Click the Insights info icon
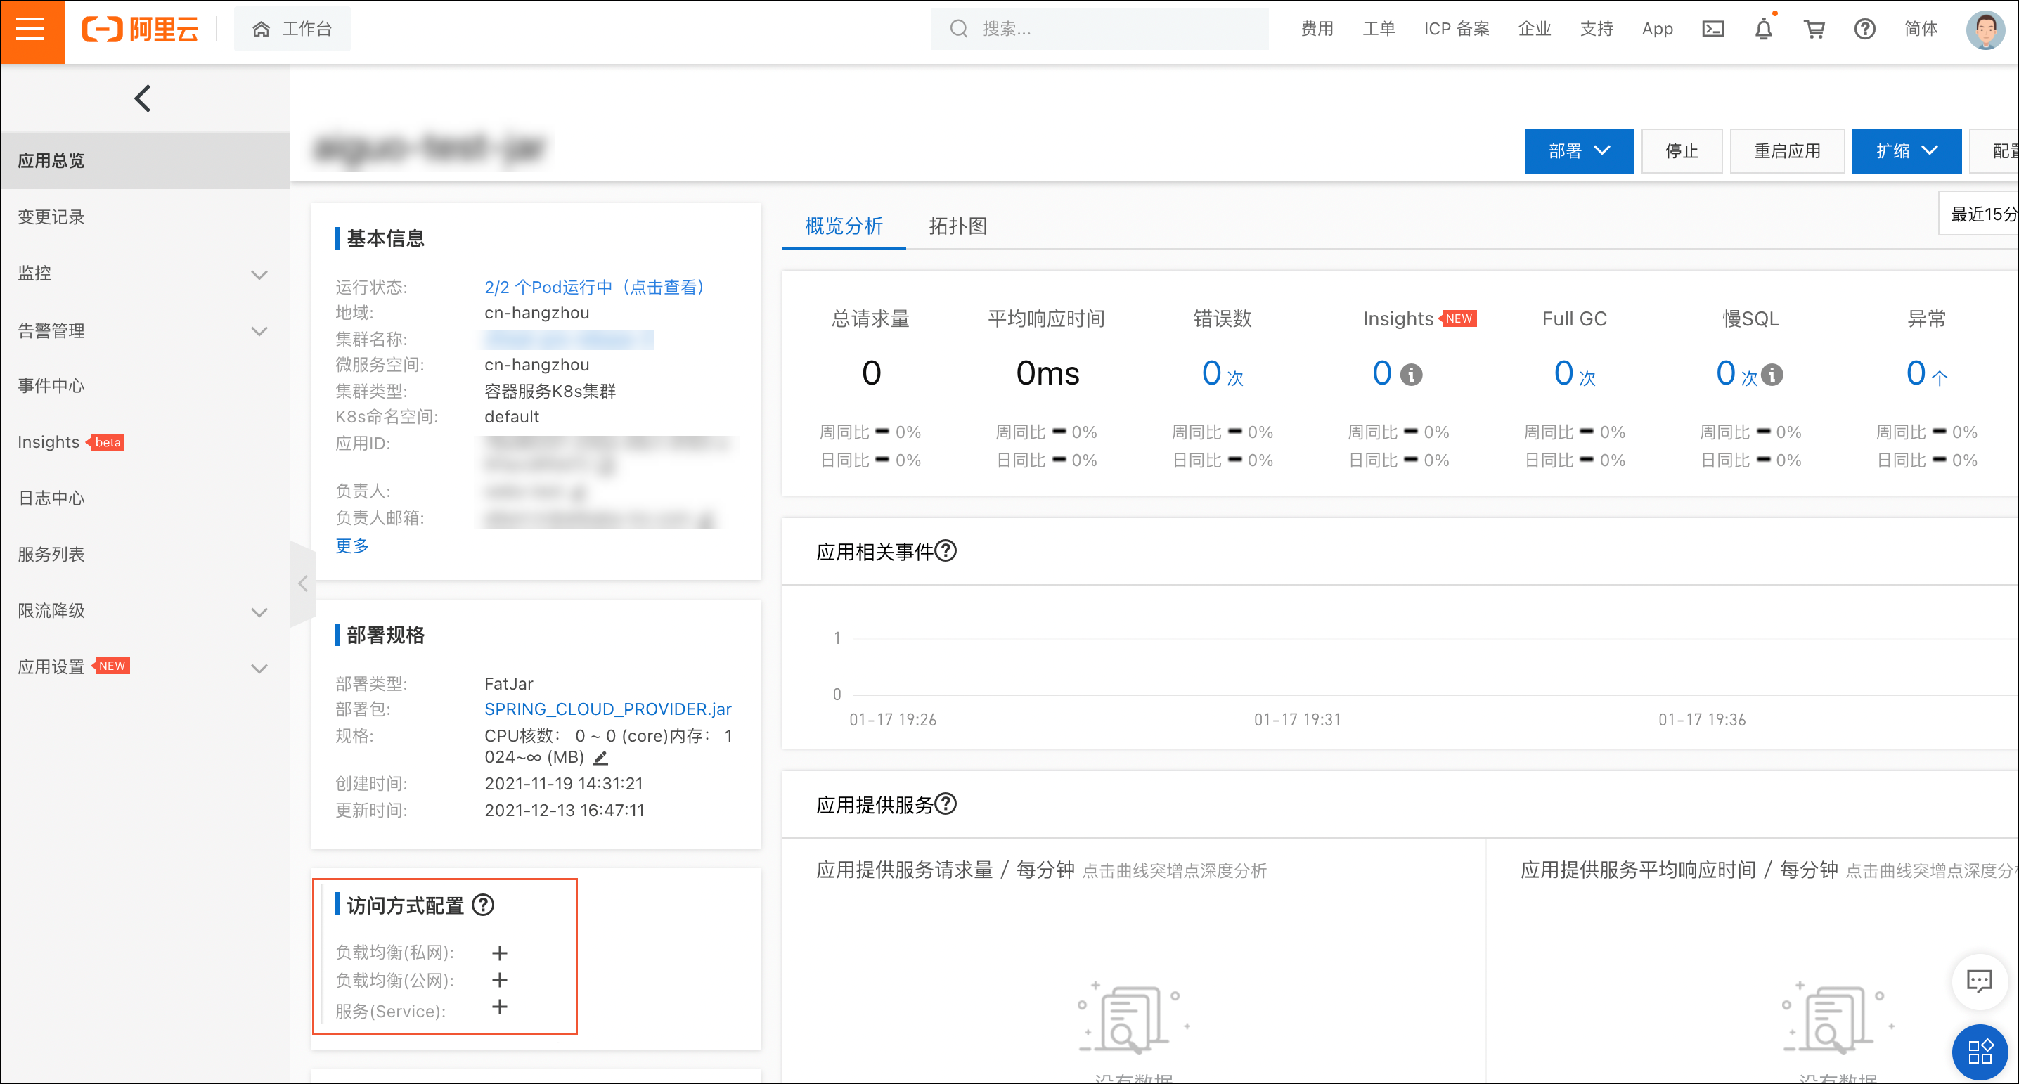Viewport: 2019px width, 1084px height. 1411,375
